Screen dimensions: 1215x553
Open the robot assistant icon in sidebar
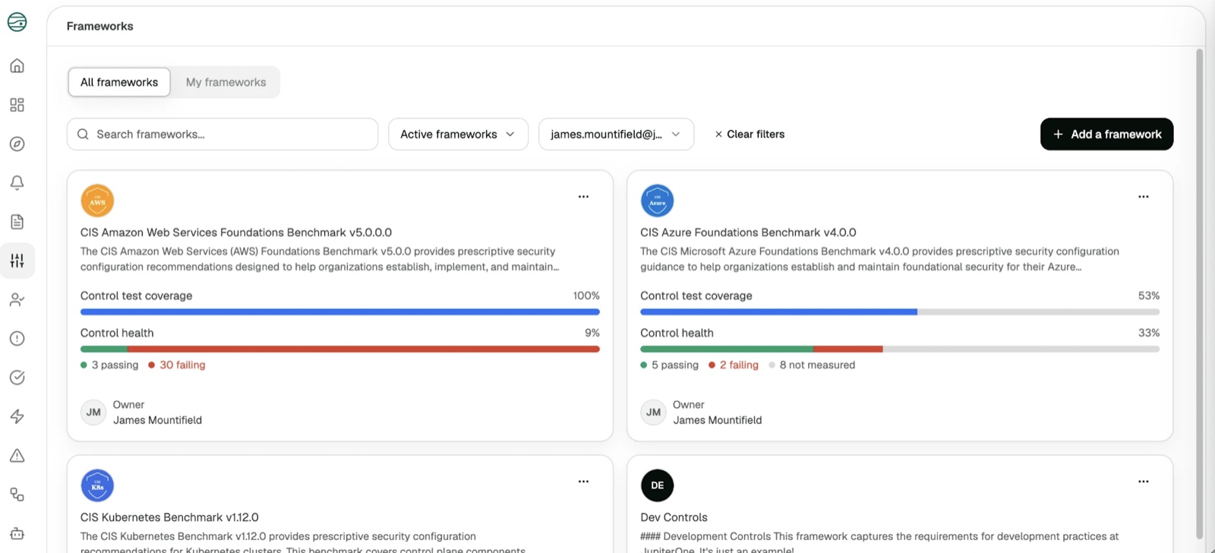tap(17, 533)
